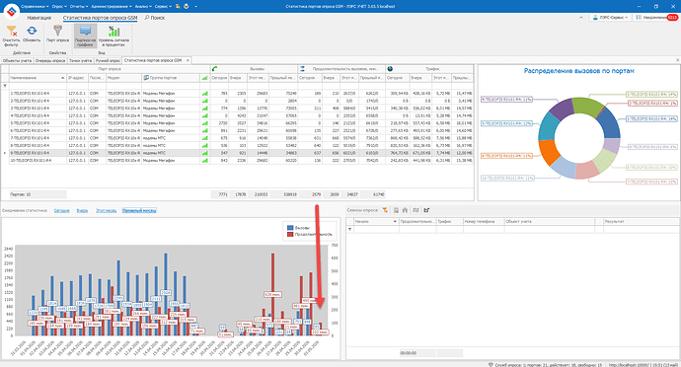Viewport: 681px width, 367px height.
Task: Sort by Наименование column header
Action: (x=38, y=78)
